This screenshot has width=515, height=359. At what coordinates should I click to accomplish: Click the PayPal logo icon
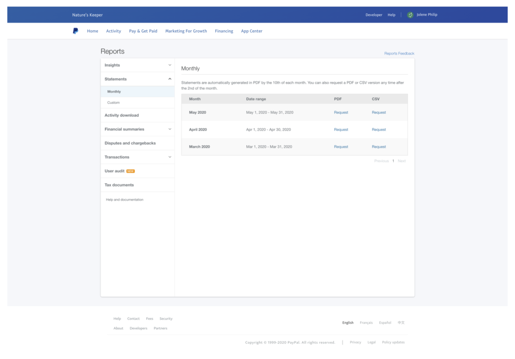(75, 31)
